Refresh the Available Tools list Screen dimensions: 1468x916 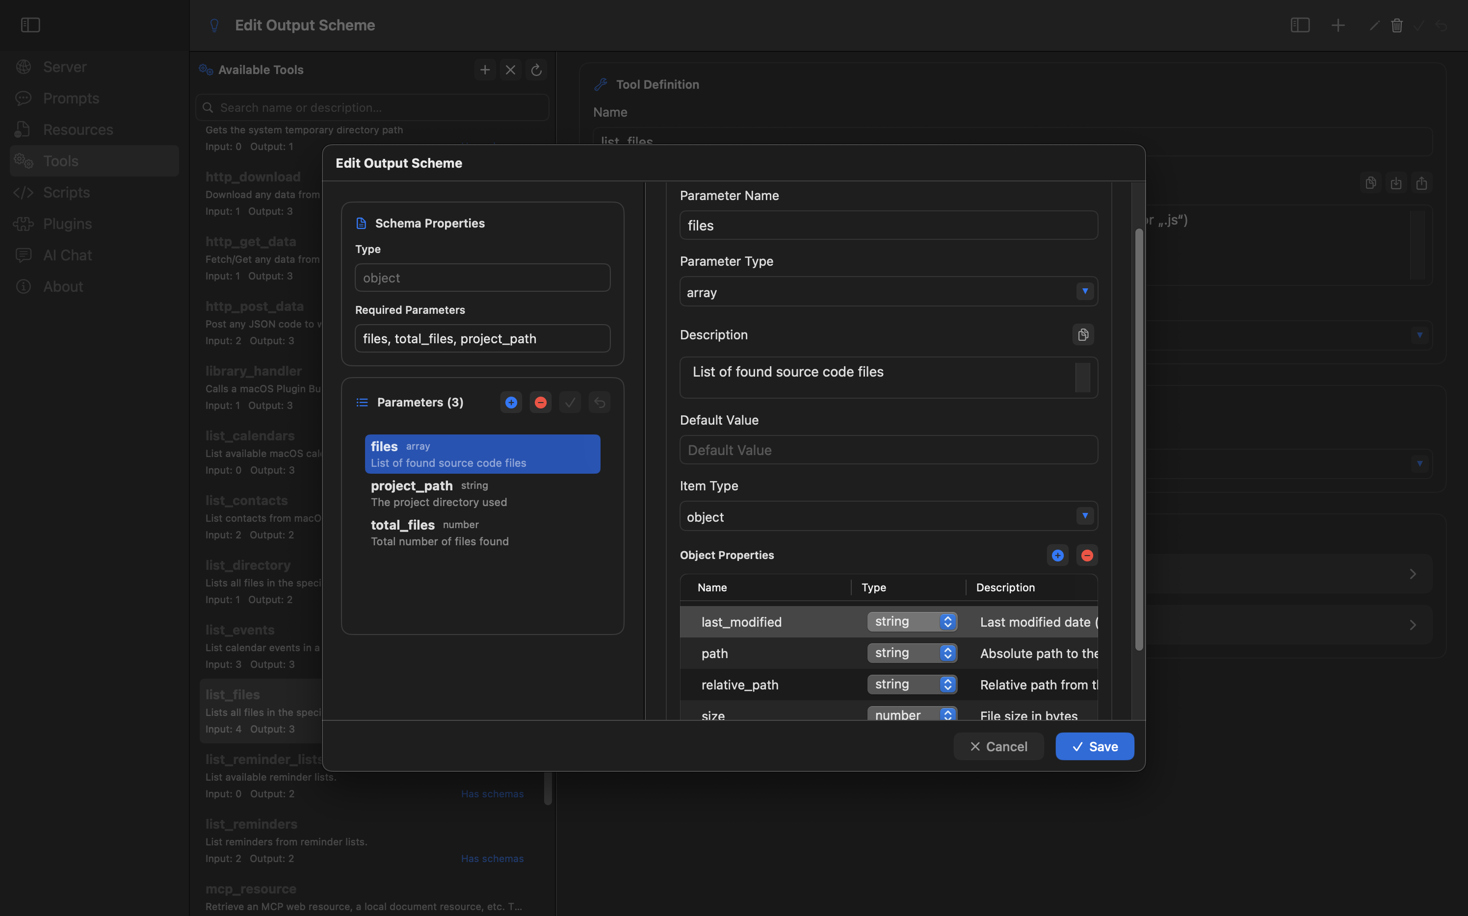(536, 70)
